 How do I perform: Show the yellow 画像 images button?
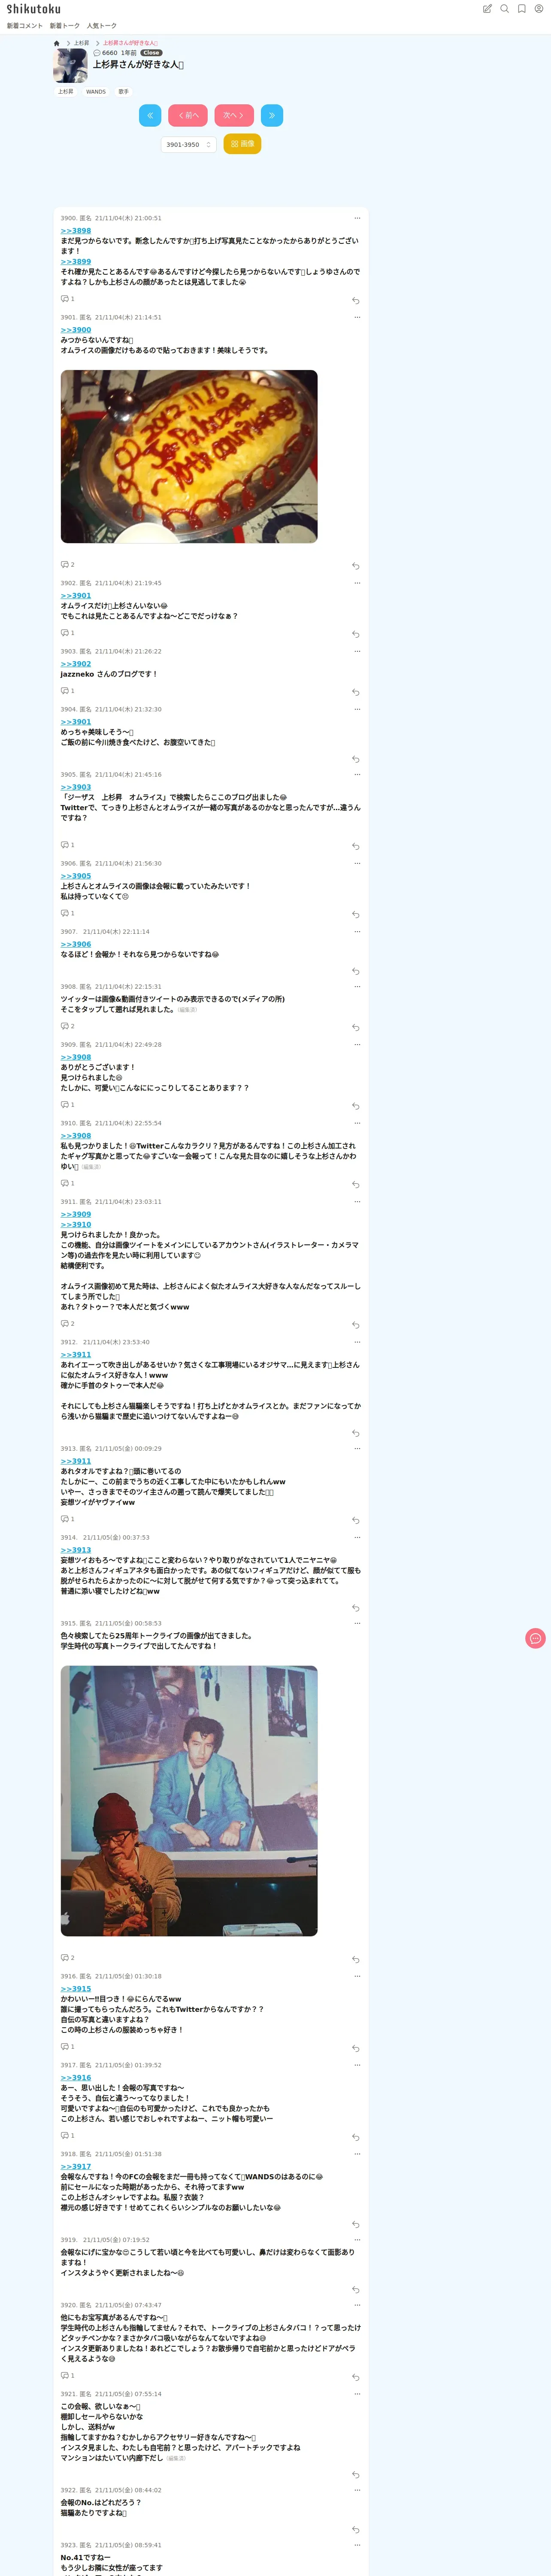coord(242,144)
